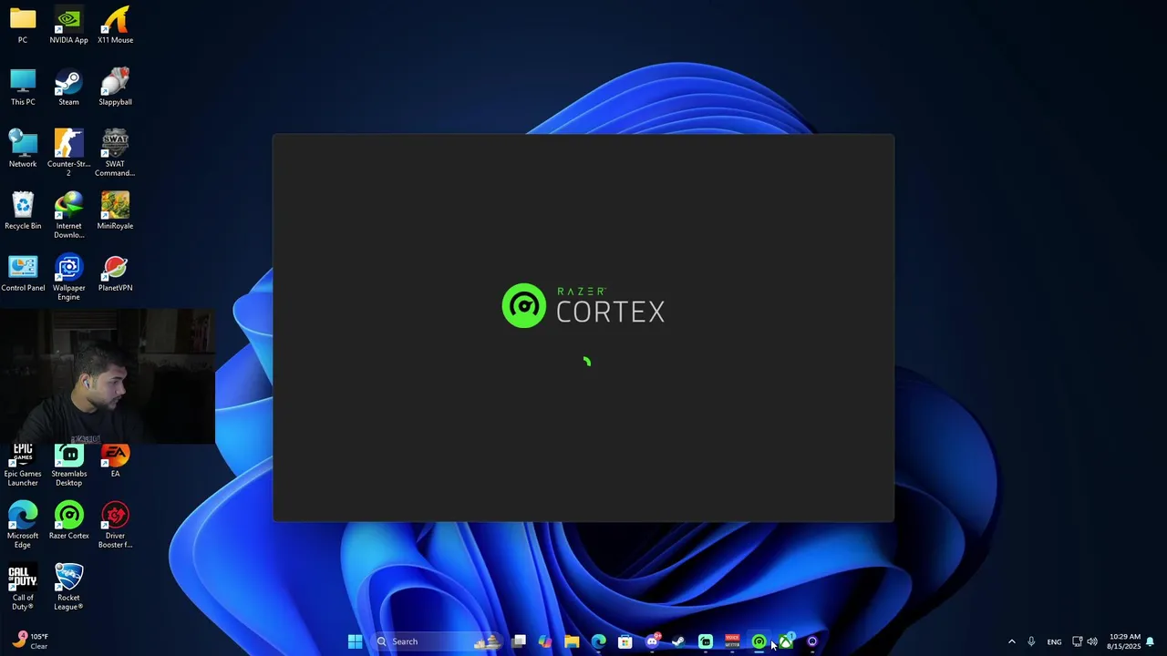Open Xbox app from taskbar
This screenshot has height=656, width=1167.
(x=786, y=641)
